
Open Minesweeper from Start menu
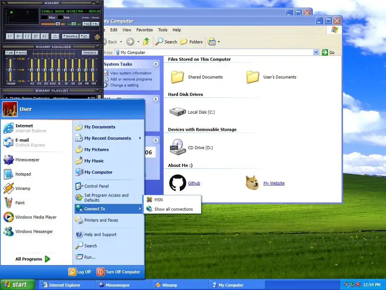[37, 160]
